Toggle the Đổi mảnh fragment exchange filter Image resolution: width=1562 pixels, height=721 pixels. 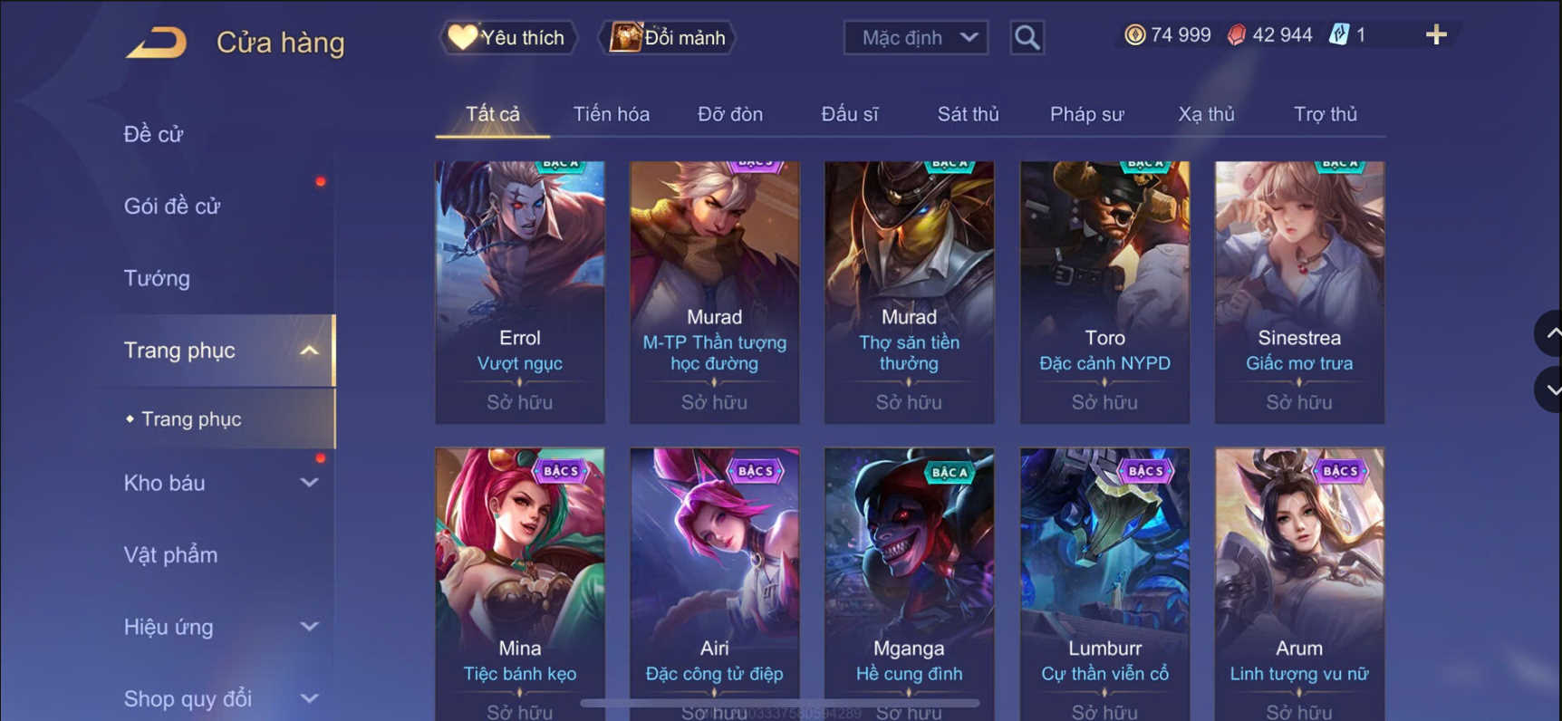click(x=667, y=37)
